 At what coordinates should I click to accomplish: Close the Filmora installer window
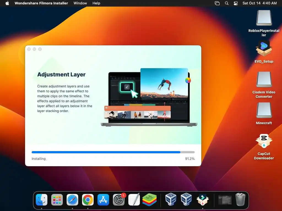tap(29, 49)
